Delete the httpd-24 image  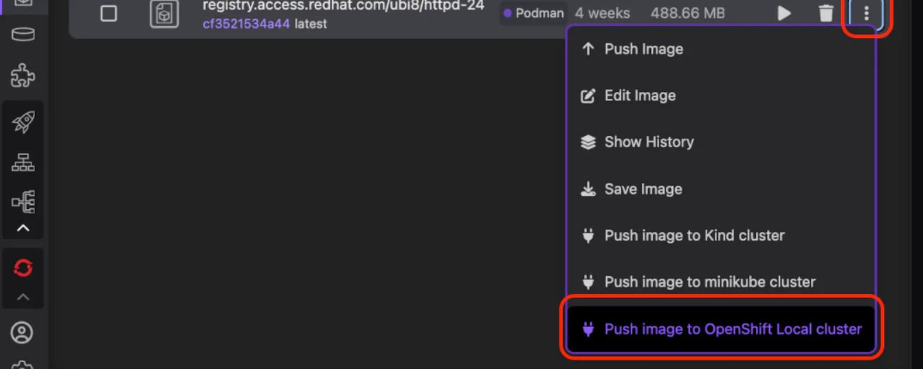pyautogui.click(x=826, y=13)
